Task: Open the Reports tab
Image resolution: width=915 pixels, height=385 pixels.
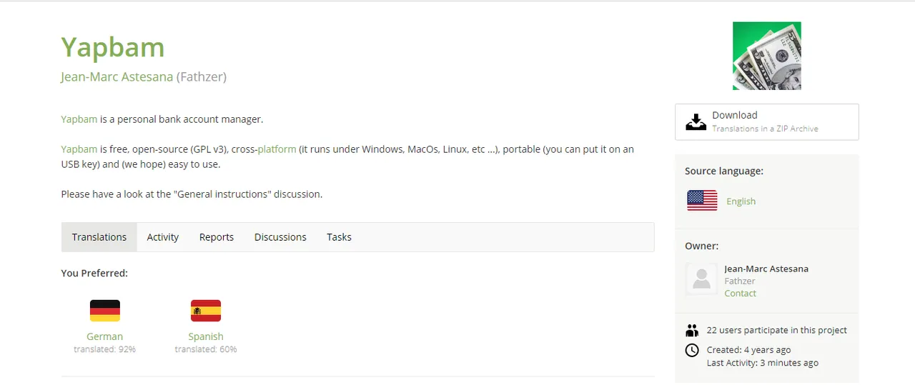Action: 217,237
